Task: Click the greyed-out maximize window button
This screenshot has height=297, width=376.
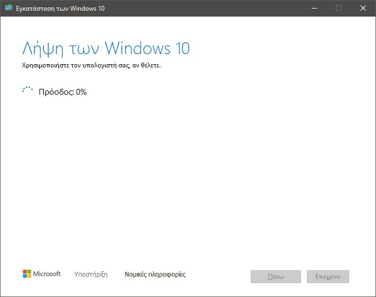Action: (x=338, y=8)
